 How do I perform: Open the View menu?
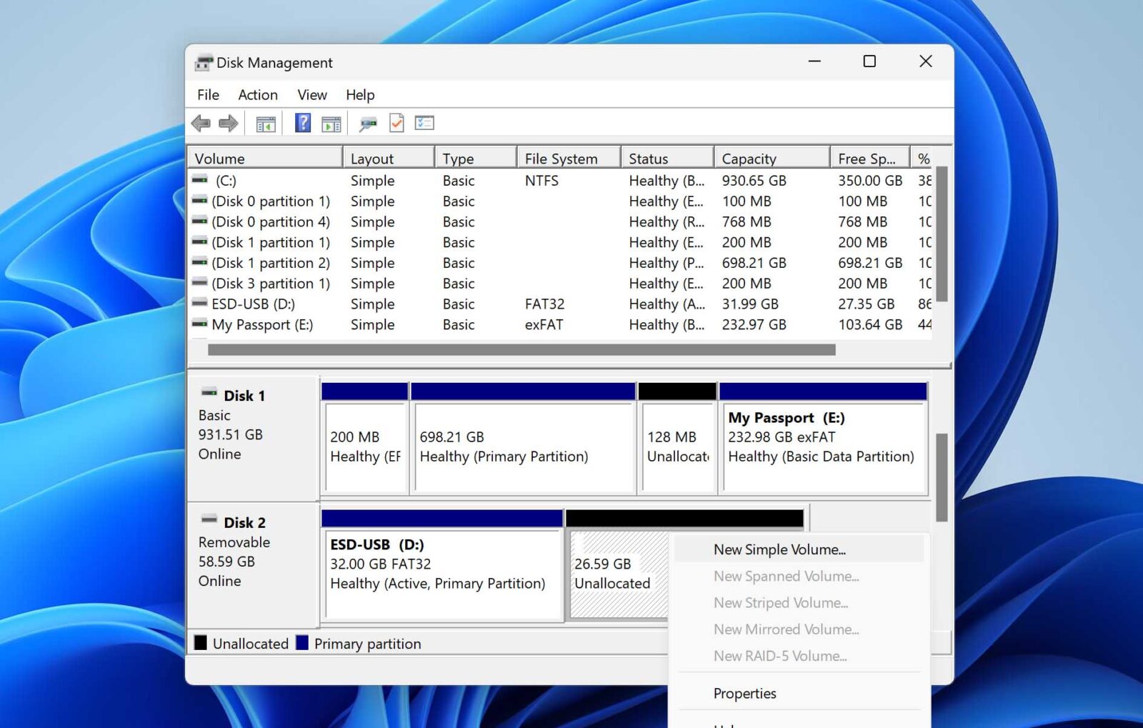pos(311,94)
